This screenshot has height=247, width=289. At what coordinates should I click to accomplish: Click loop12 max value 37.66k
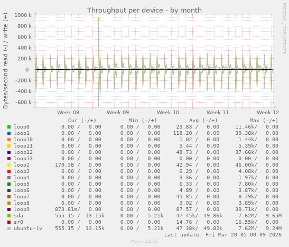[x=245, y=152]
